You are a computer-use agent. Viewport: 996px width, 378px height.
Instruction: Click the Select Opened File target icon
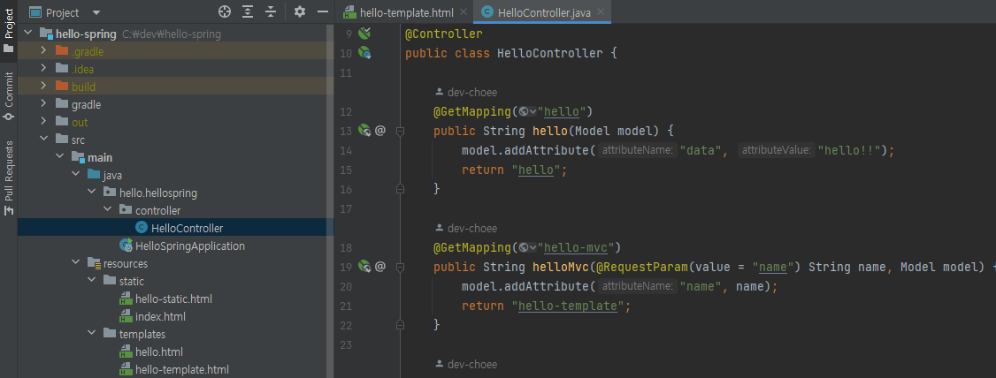pyautogui.click(x=224, y=12)
